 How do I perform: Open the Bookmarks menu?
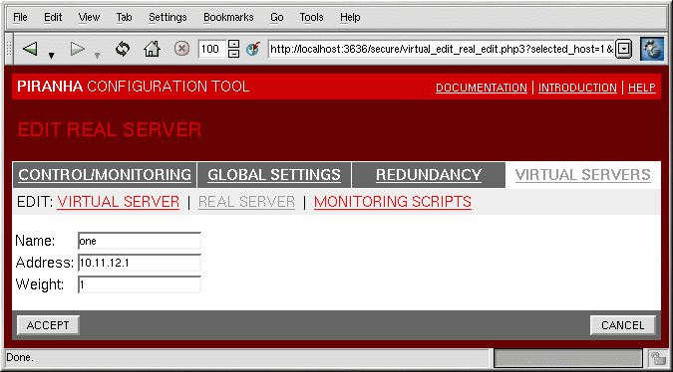pos(228,17)
